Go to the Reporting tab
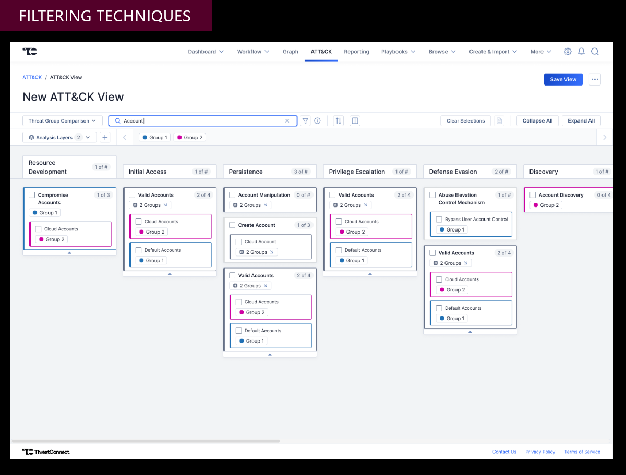The width and height of the screenshot is (626, 475). [356, 52]
